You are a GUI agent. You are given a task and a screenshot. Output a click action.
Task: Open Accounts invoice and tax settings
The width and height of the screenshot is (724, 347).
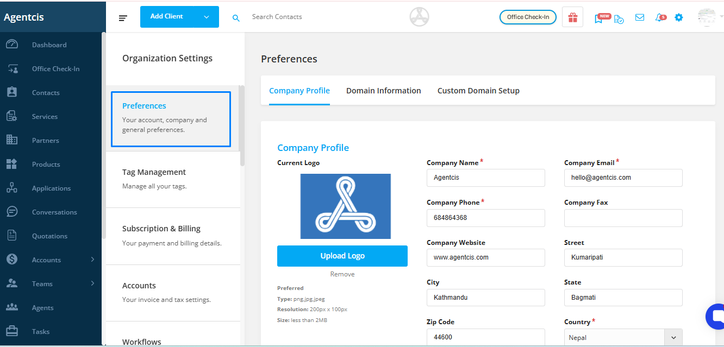tap(173, 293)
